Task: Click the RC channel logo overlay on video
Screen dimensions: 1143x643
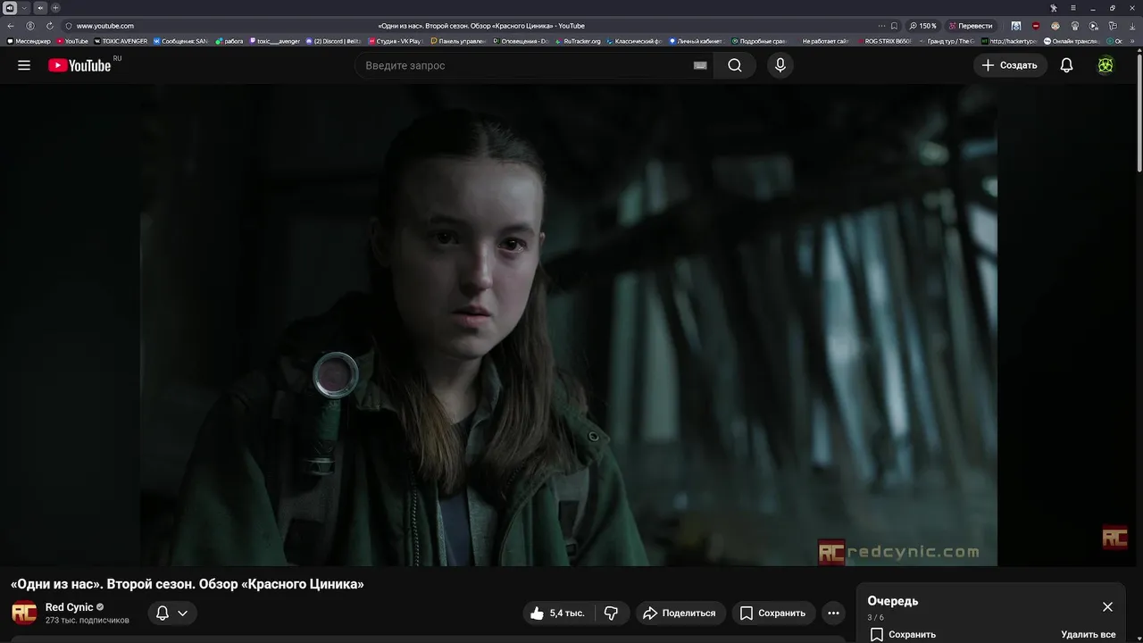Action: click(1115, 538)
